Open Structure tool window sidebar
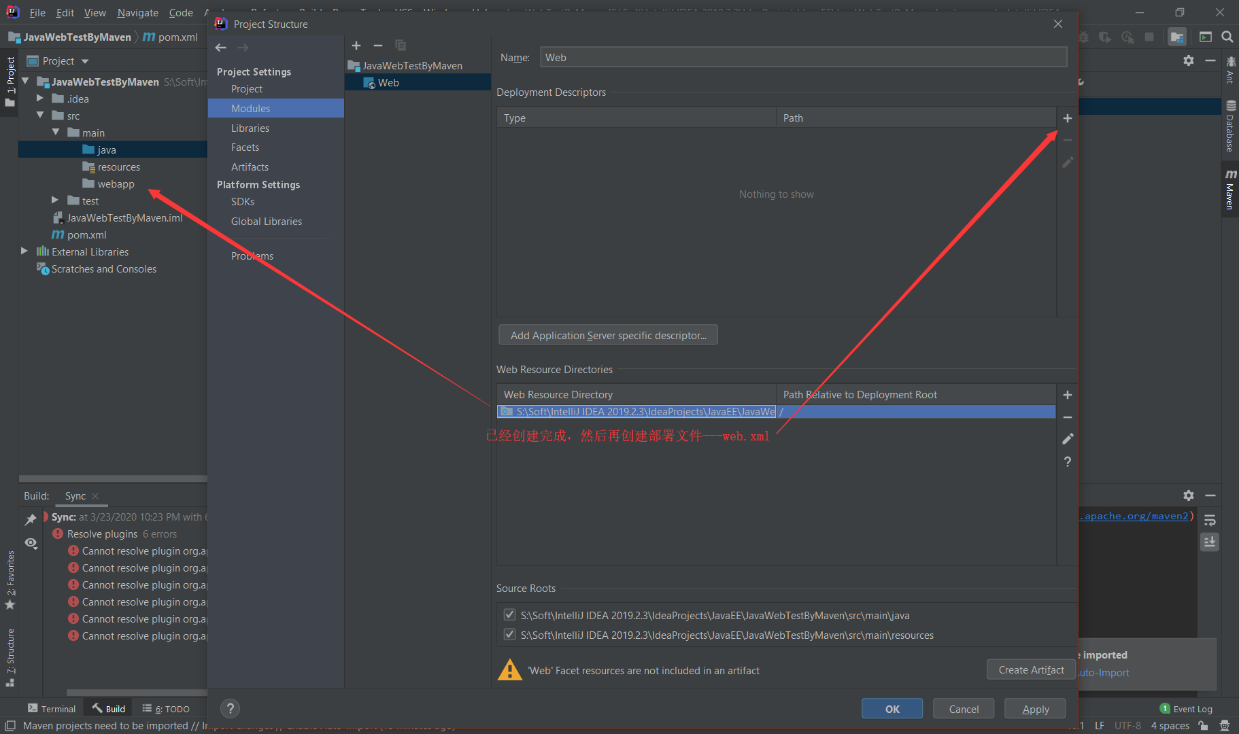 [x=10, y=657]
